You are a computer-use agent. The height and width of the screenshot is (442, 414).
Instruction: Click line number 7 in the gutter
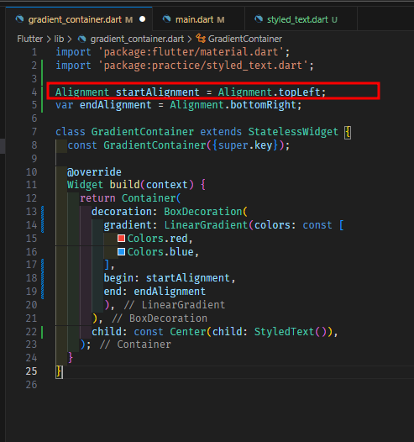coord(34,132)
